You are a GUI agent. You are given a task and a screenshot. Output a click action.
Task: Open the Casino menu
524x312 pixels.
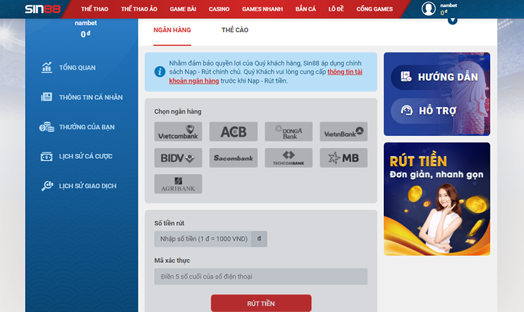tap(219, 9)
